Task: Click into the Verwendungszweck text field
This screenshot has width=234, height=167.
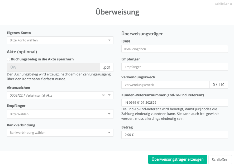Action: pyautogui.click(x=165, y=85)
